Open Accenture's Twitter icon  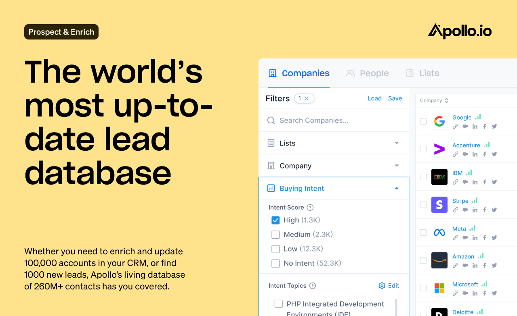[494, 154]
